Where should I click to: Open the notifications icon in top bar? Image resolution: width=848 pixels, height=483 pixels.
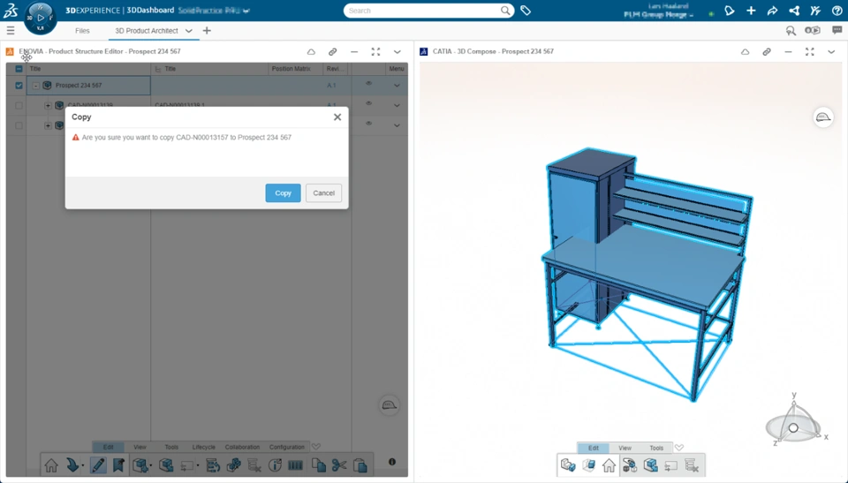click(x=730, y=11)
